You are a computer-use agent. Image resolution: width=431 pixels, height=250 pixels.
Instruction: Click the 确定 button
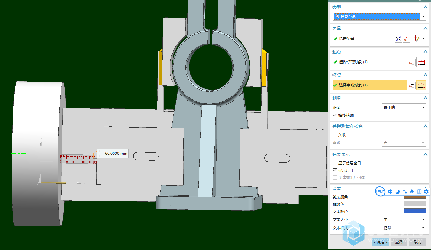click(380, 242)
